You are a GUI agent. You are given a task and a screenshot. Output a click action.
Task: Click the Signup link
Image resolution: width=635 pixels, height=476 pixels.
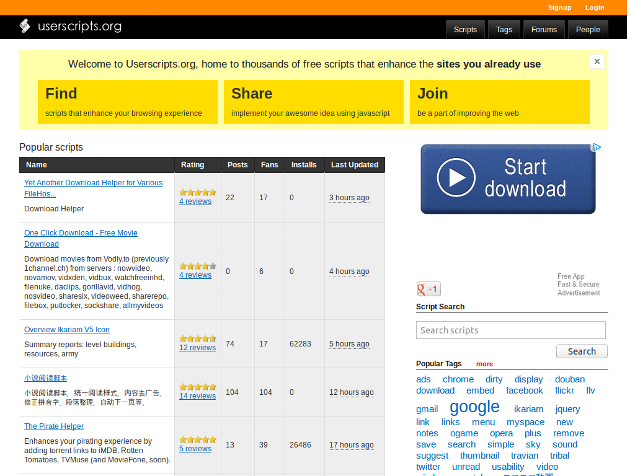click(x=559, y=7)
